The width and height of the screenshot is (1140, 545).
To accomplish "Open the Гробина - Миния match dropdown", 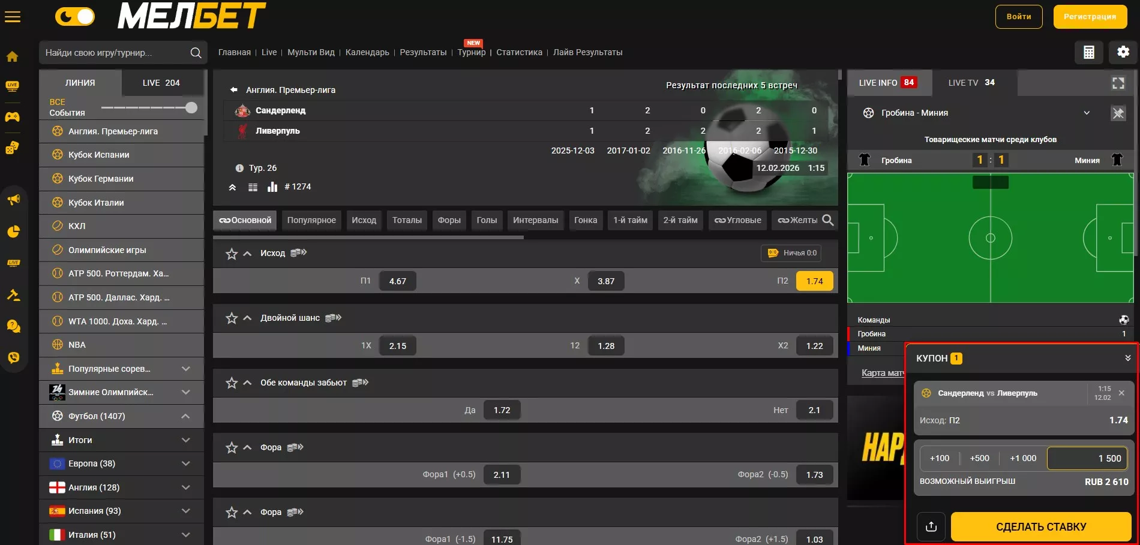I will 1086,113.
